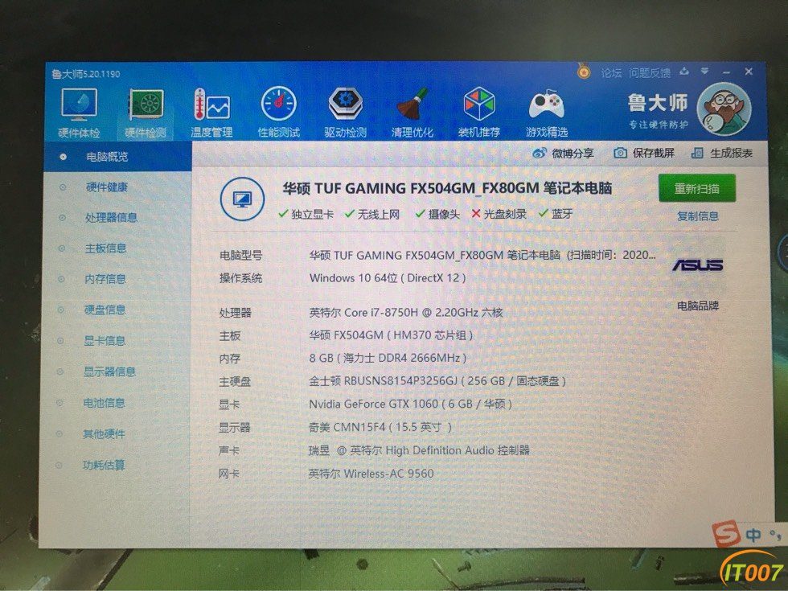Open the 论坛 forum link
Viewport: 788px width, 591px height.
611,73
